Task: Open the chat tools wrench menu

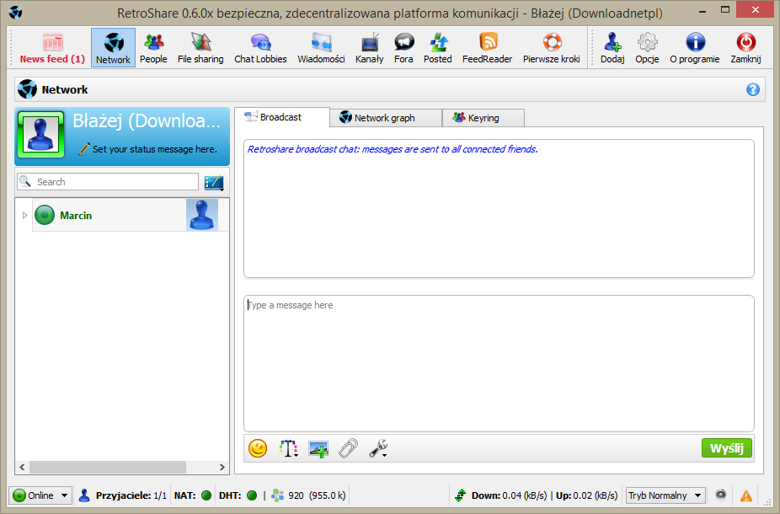Action: tap(378, 448)
